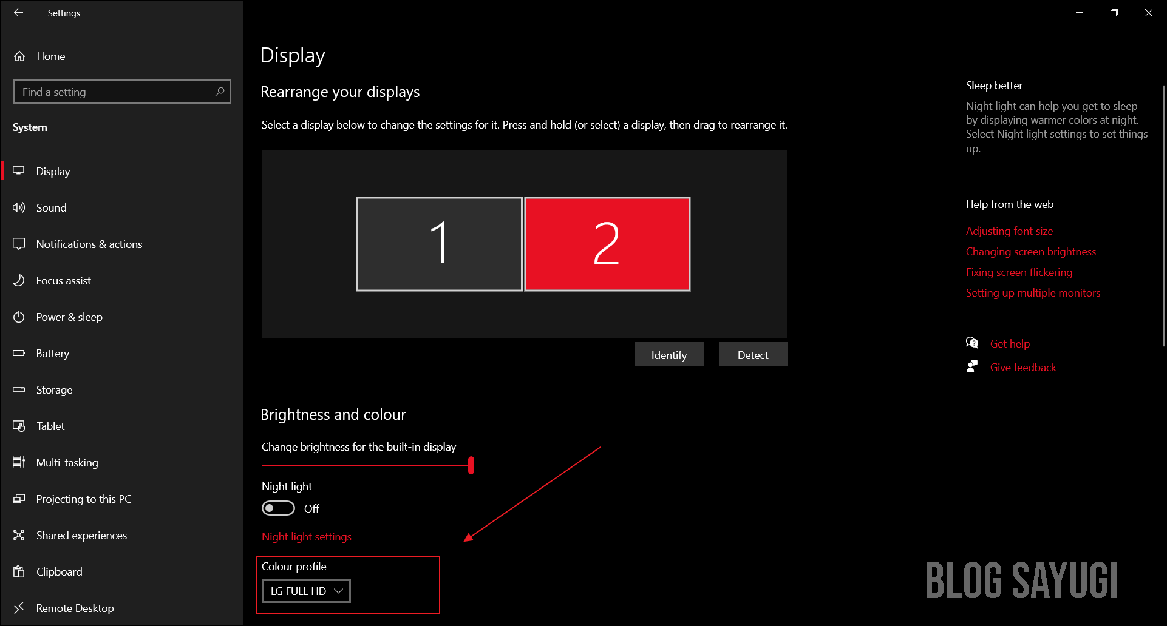Image resolution: width=1167 pixels, height=626 pixels.
Task: Select the Battery icon in sidebar
Action: click(19, 353)
